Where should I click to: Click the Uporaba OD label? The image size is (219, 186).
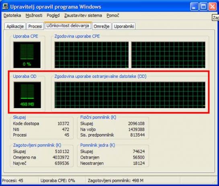tap(25, 76)
